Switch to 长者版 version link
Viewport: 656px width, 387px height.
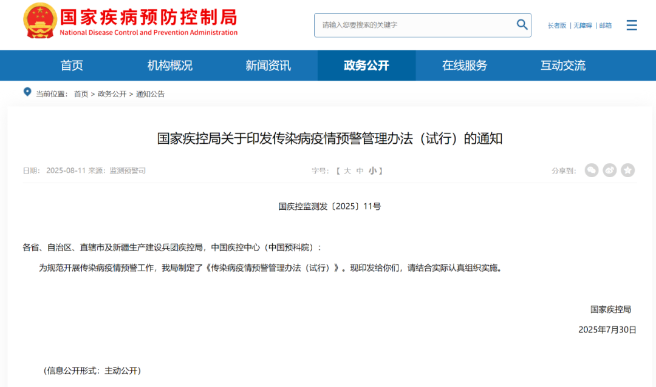coord(557,25)
